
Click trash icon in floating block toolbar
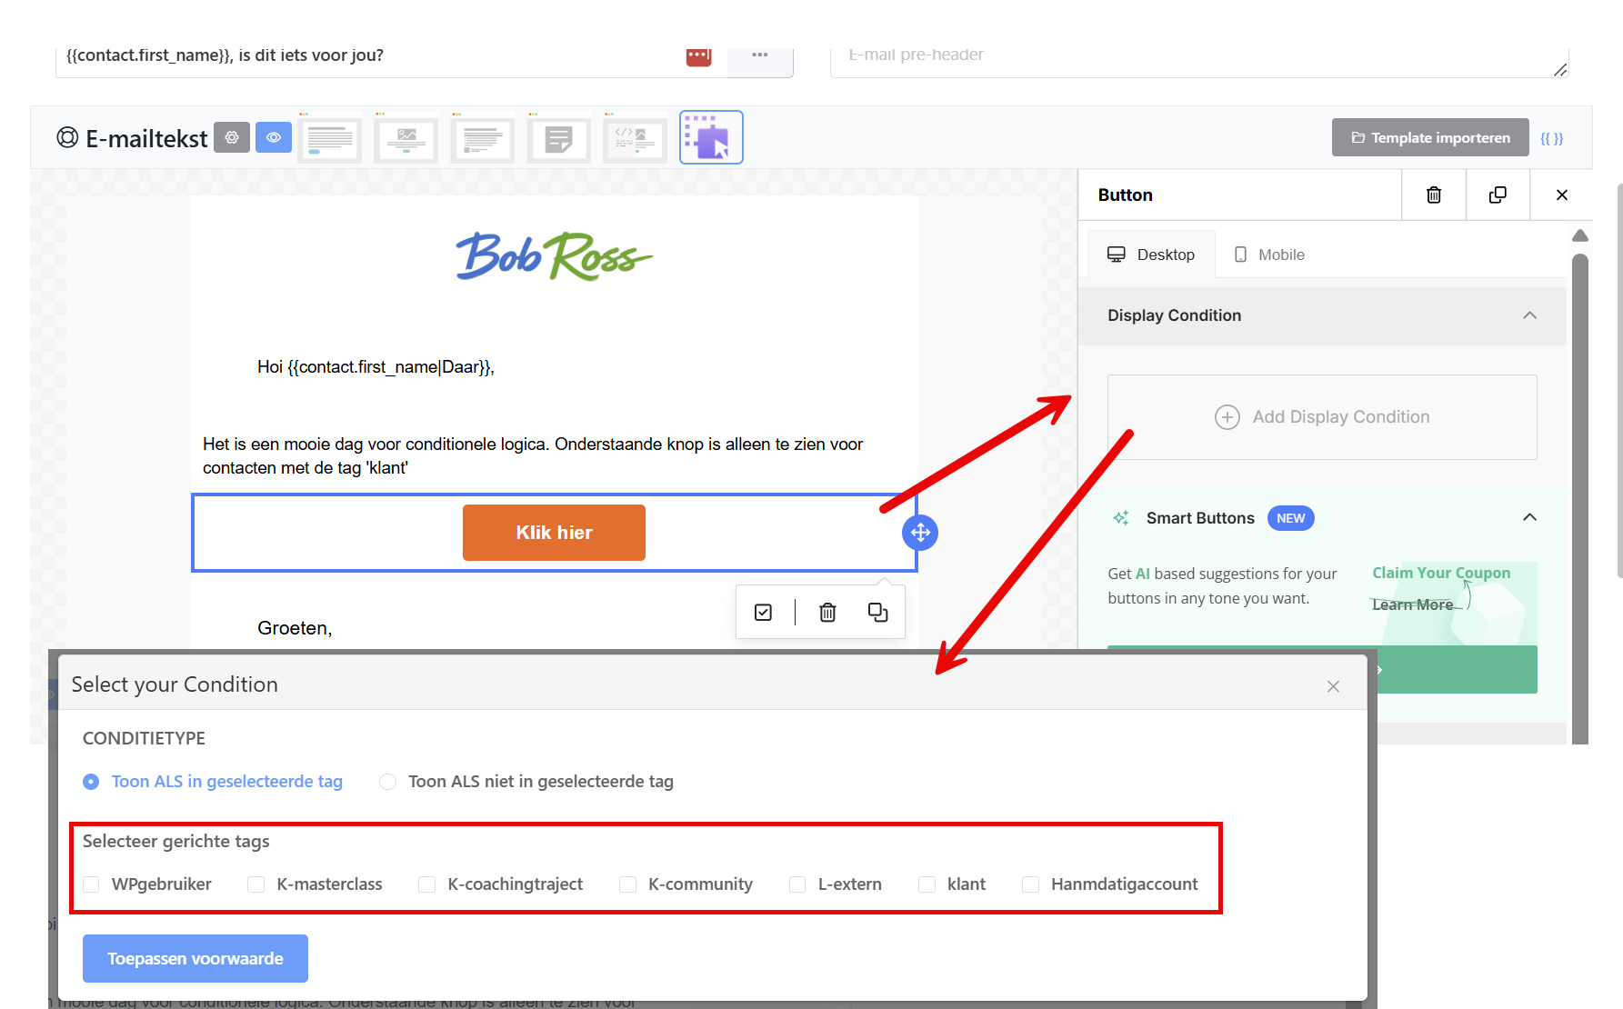point(827,613)
